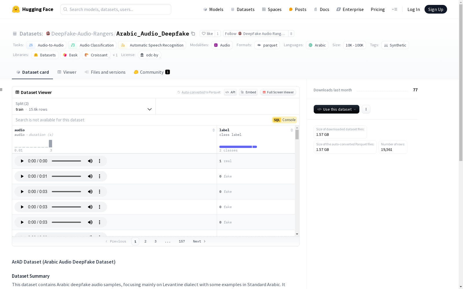This screenshot has height=289, width=463.
Task: Click the Embed button
Action: (x=248, y=92)
